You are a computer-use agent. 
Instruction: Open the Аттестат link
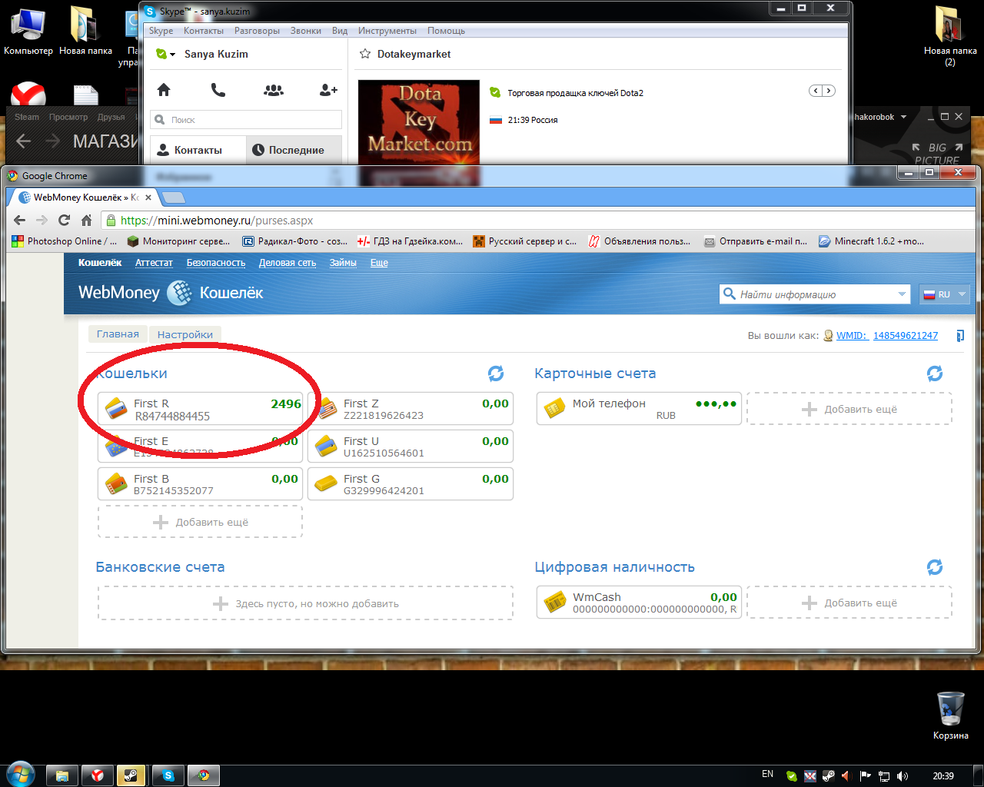[x=154, y=263]
